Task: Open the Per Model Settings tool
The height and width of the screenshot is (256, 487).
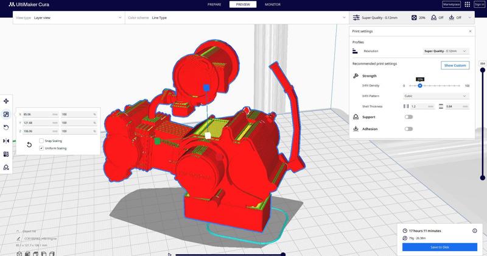Action: (x=6, y=154)
